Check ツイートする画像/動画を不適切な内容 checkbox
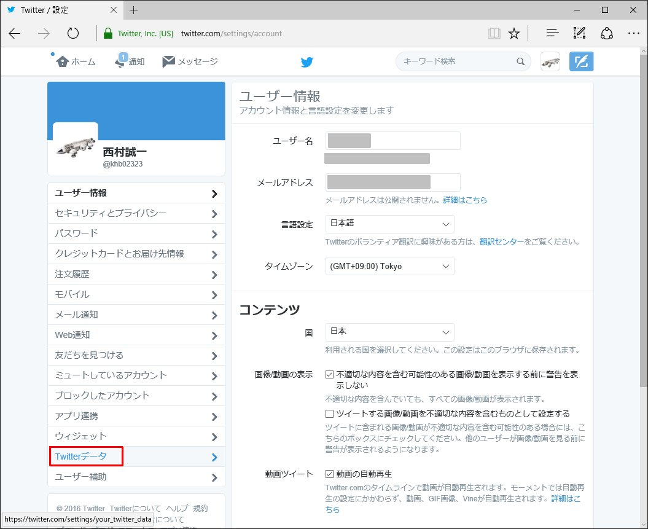The width and height of the screenshot is (648, 529). click(329, 413)
